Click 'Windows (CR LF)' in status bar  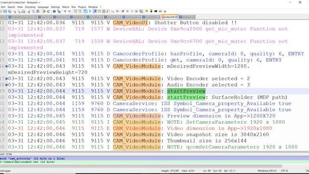tap(267, 171)
